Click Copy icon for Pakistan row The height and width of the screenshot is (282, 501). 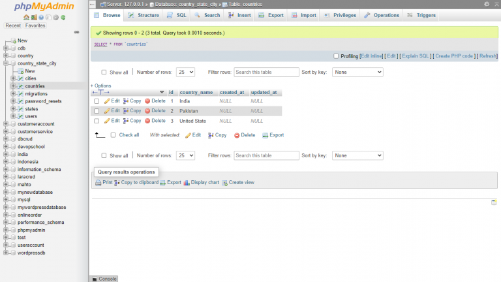pyautogui.click(x=126, y=111)
